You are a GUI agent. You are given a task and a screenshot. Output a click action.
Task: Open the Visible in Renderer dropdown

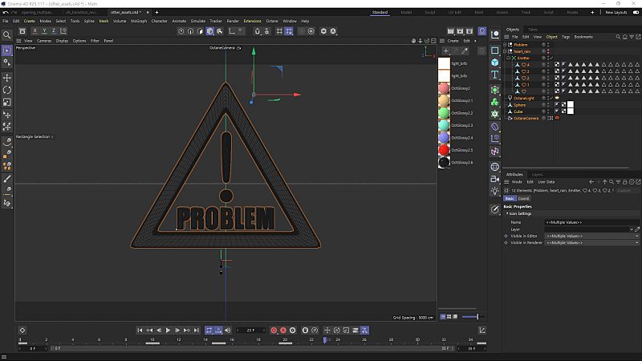pyautogui.click(x=591, y=243)
